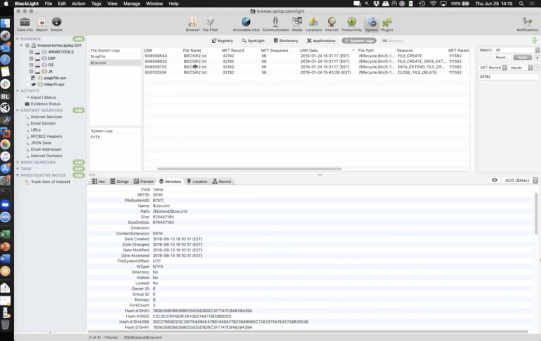Switch to the Browser view

[x=192, y=24]
